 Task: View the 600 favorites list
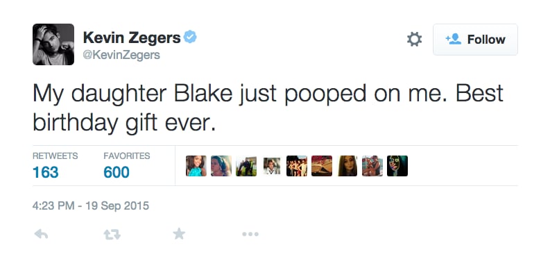point(127,165)
